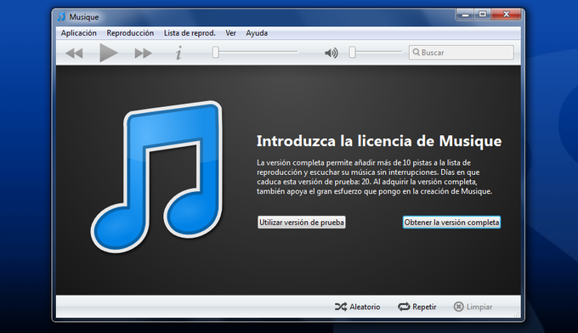Click the heading Introduzca la licencia de Musique

pos(379,141)
